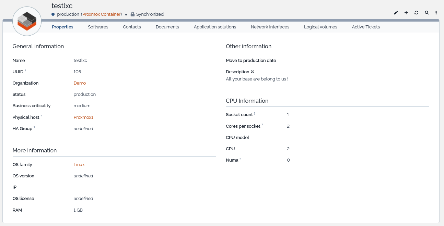The width and height of the screenshot is (444, 226).
Task: Click the Linux OS family link
Action: (x=79, y=165)
